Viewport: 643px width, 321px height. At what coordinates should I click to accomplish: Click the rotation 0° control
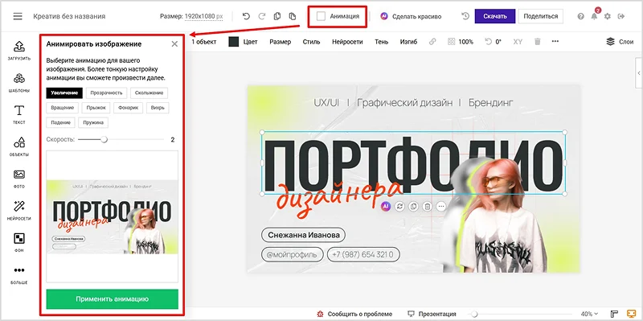(x=494, y=42)
